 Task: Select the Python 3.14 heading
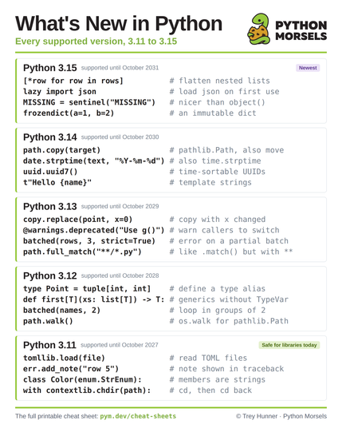[50, 137]
